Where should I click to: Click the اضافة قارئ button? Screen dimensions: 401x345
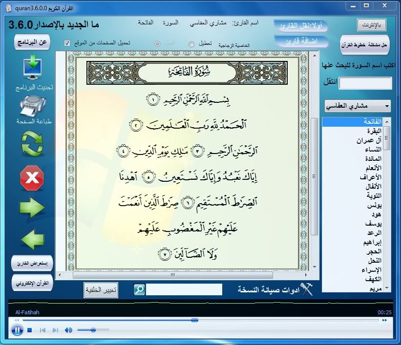[x=301, y=41]
